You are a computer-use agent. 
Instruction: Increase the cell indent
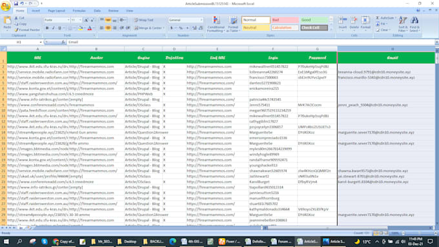coord(128,28)
